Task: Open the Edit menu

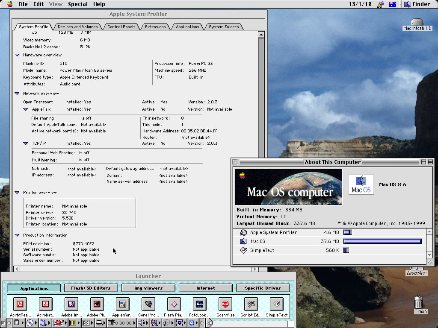Action: point(38,4)
